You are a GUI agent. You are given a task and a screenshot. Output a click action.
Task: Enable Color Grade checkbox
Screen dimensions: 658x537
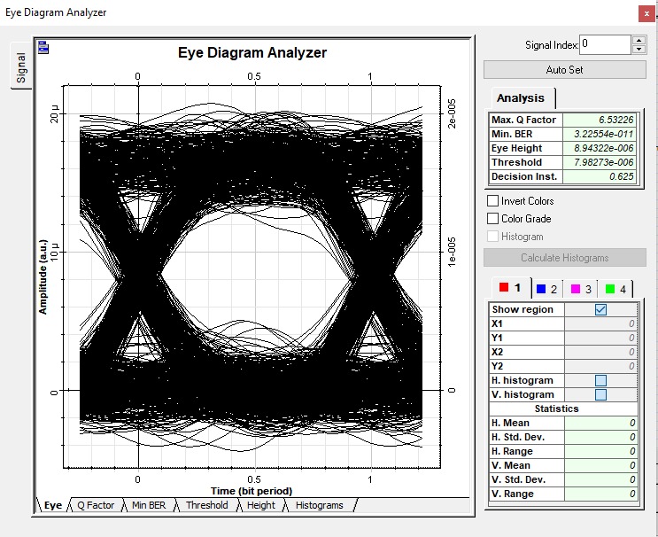click(x=492, y=218)
